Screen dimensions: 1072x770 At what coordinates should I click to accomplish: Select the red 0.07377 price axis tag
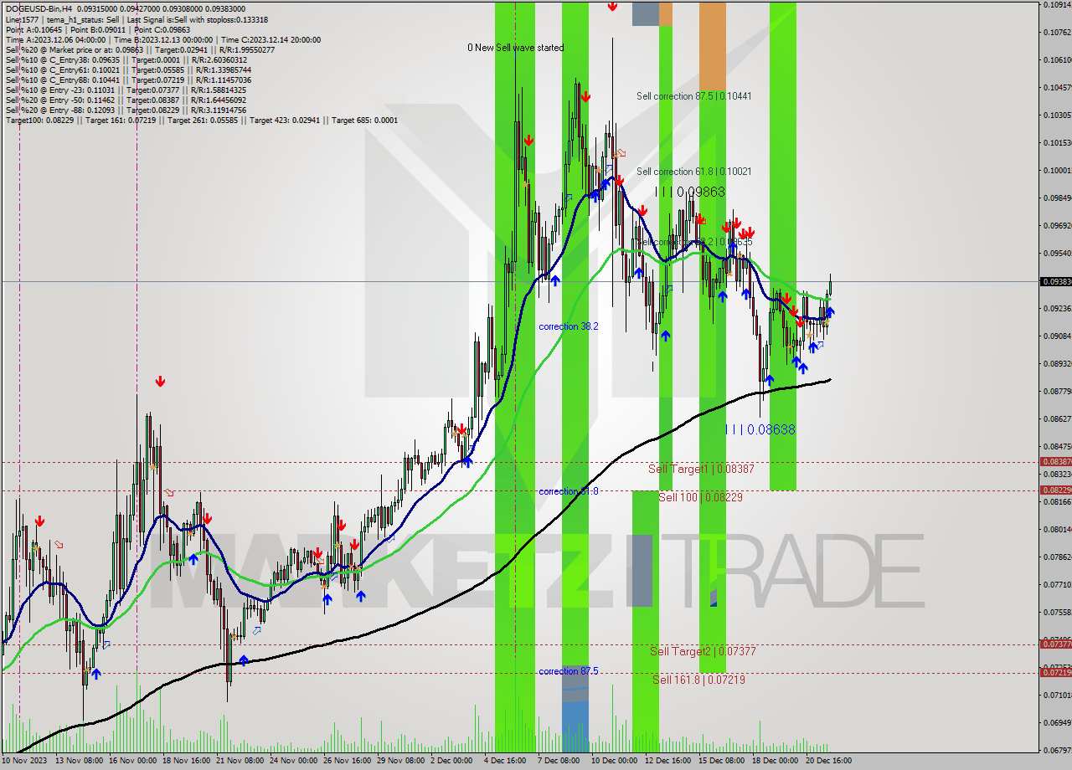[x=1055, y=644]
